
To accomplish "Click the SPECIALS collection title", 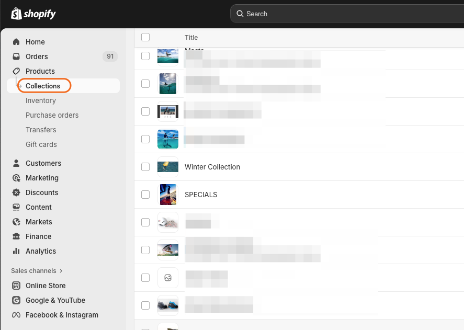I will point(201,195).
